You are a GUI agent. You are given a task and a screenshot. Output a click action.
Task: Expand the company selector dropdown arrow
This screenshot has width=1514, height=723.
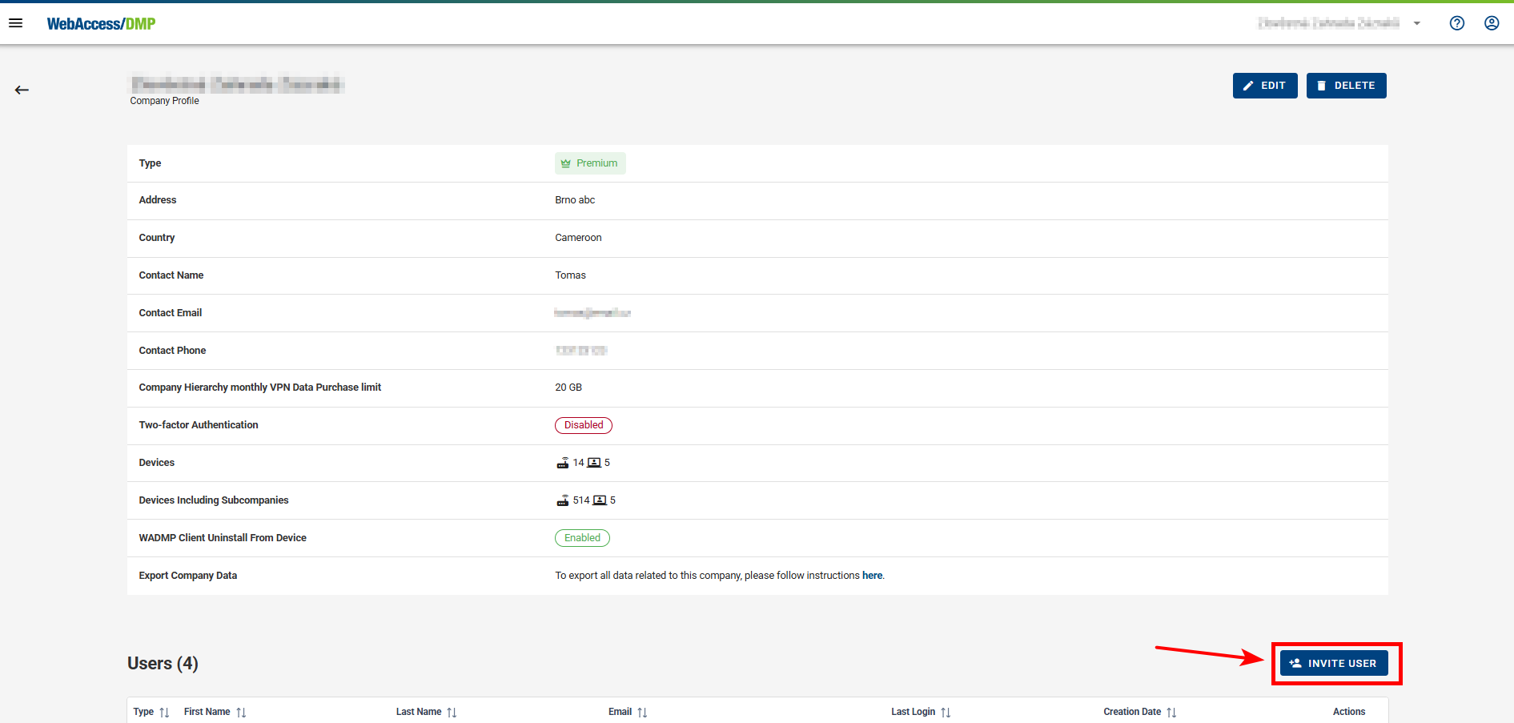tap(1416, 23)
